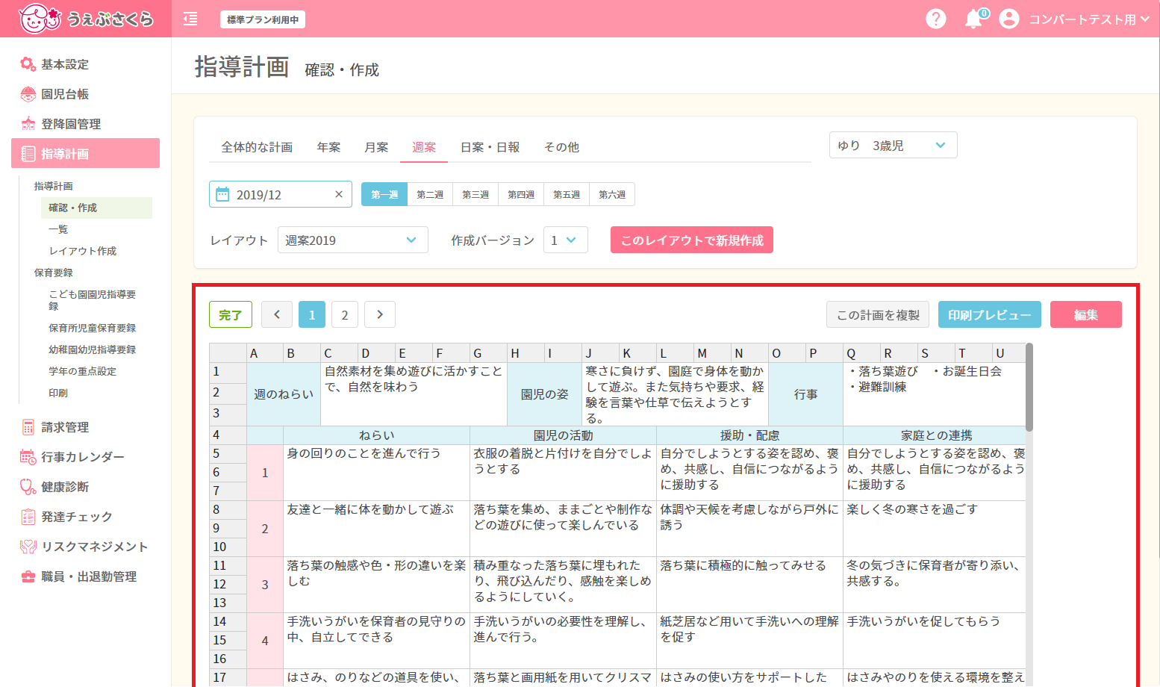Open the help question mark icon
This screenshot has width=1160, height=687.
click(x=935, y=19)
